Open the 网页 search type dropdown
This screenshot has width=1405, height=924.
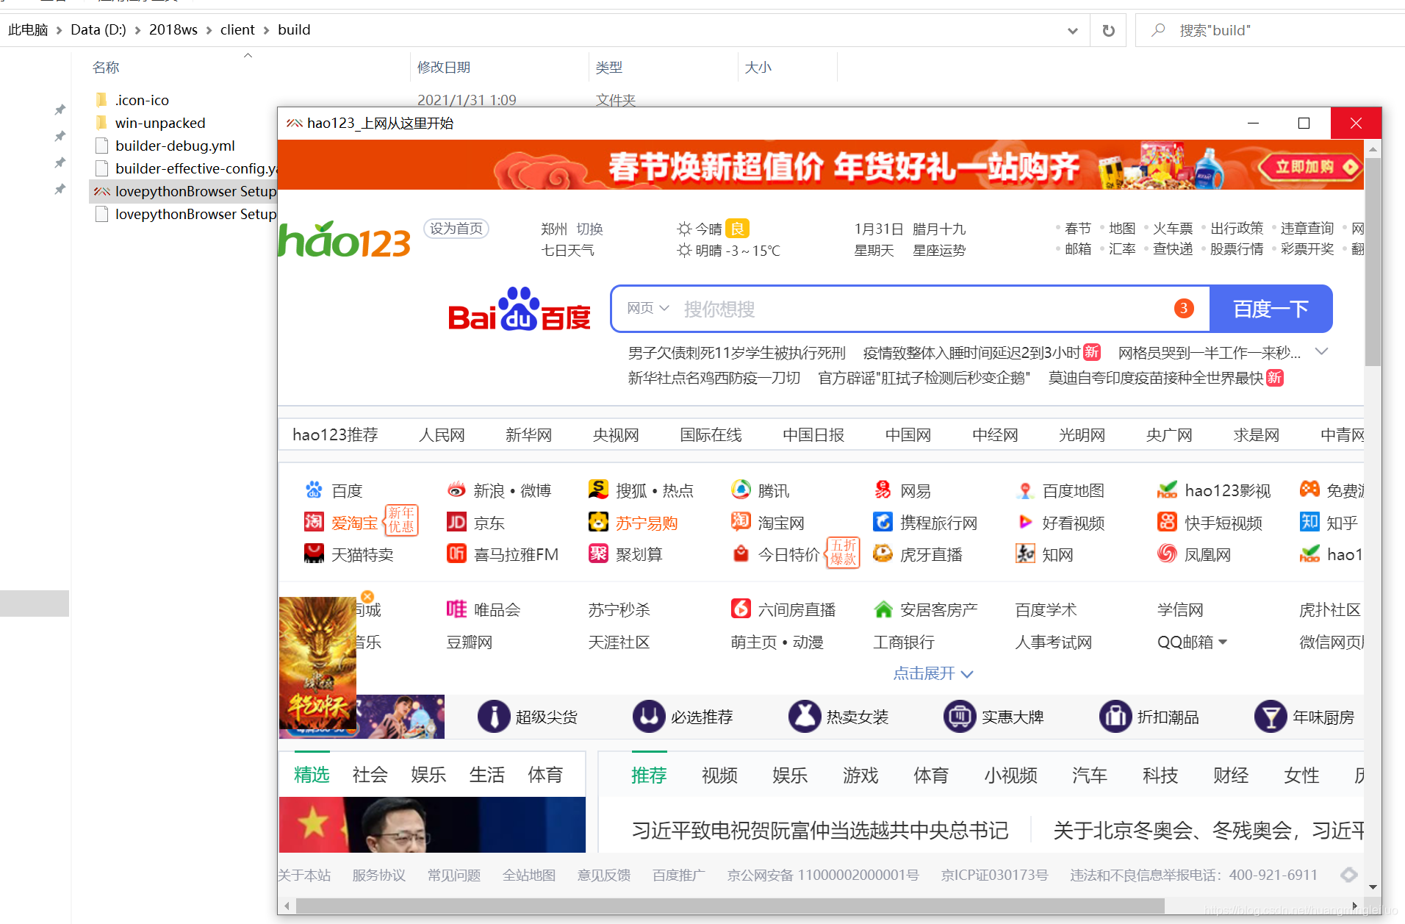tap(647, 308)
